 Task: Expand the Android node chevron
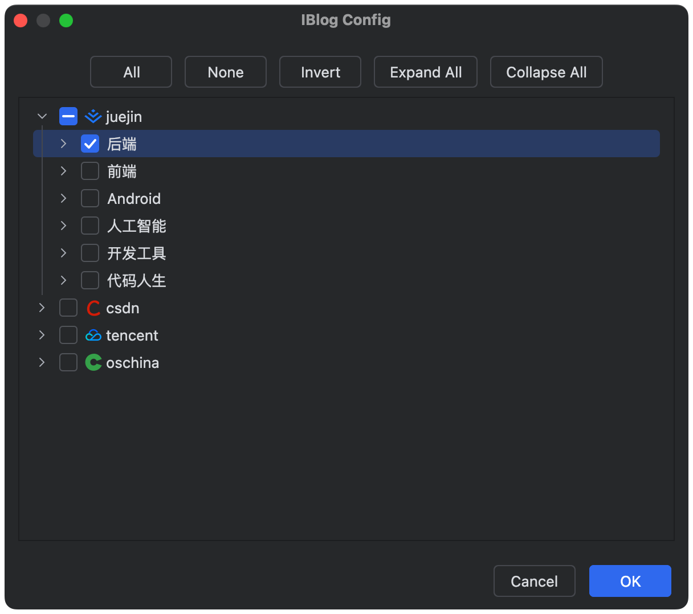(x=63, y=199)
